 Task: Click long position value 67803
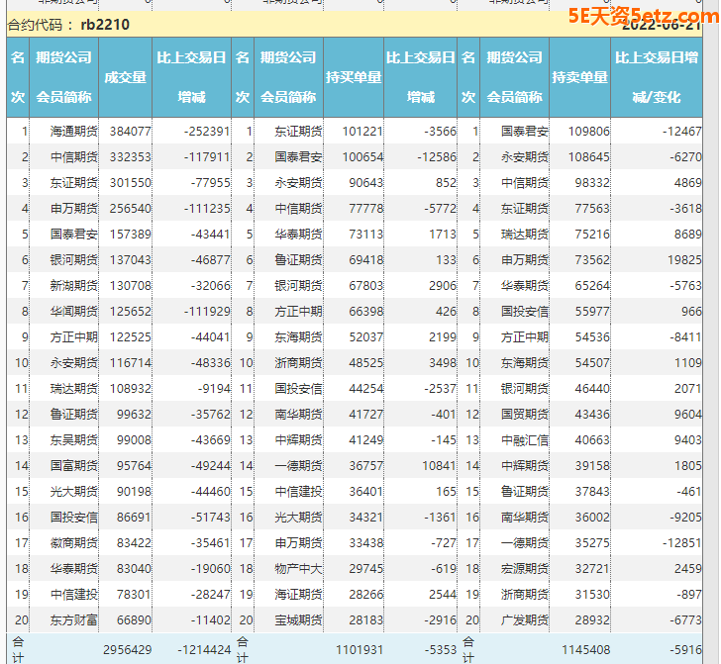[x=365, y=286]
